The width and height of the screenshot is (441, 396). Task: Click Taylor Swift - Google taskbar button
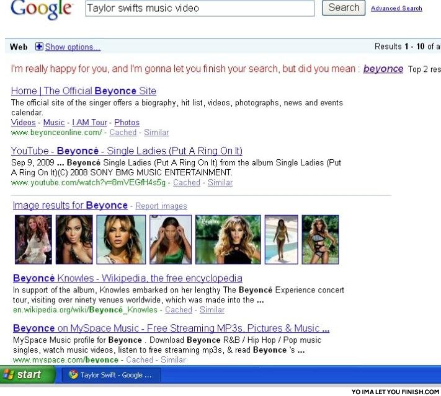[111, 375]
